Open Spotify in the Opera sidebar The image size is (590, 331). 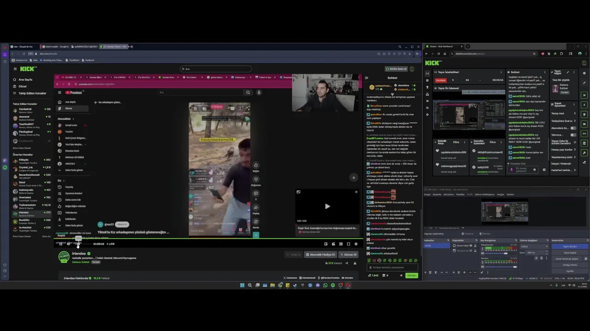5,167
